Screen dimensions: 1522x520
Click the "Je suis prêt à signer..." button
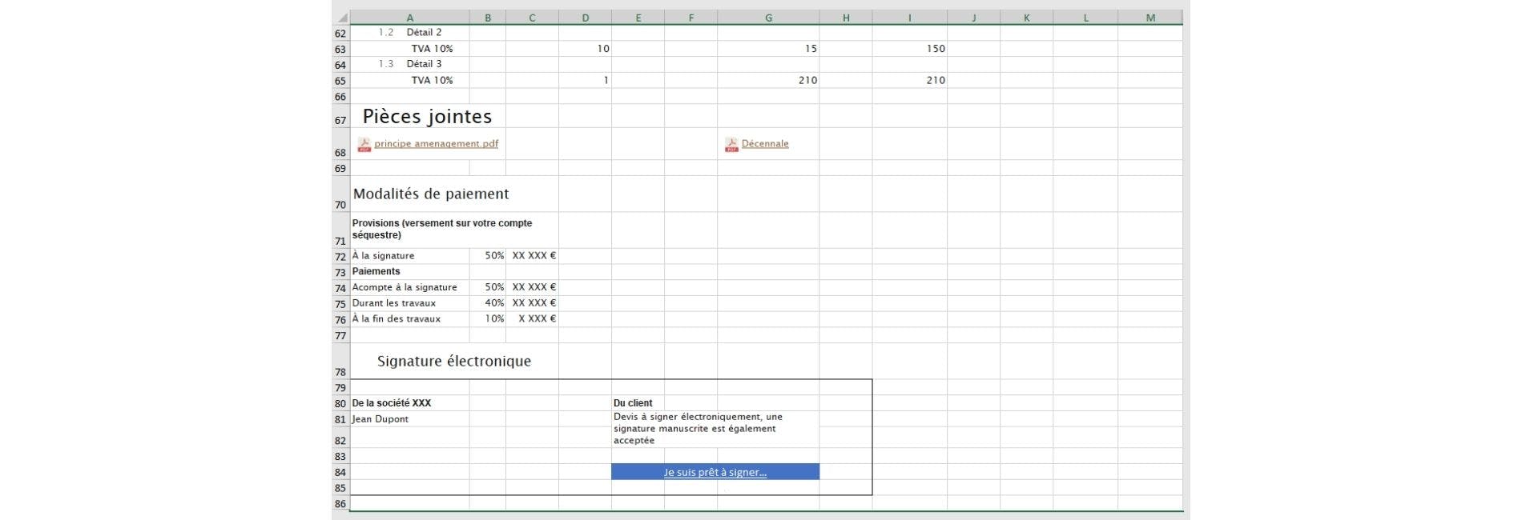715,472
